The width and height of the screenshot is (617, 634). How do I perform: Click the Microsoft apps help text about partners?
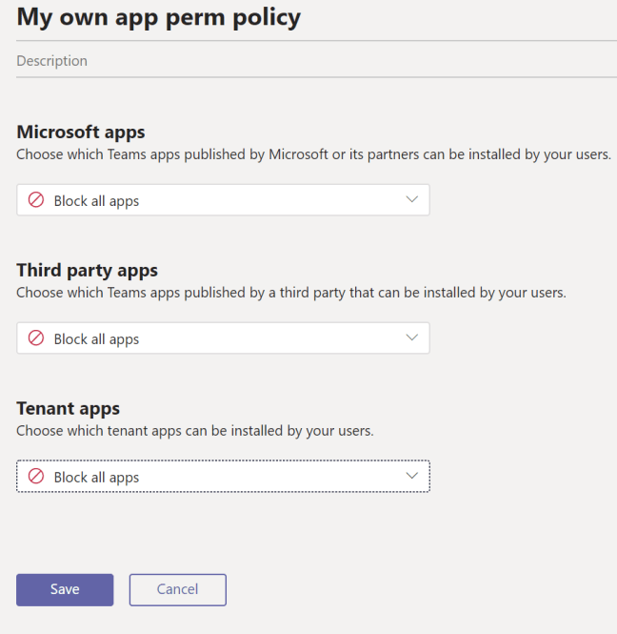(x=313, y=154)
